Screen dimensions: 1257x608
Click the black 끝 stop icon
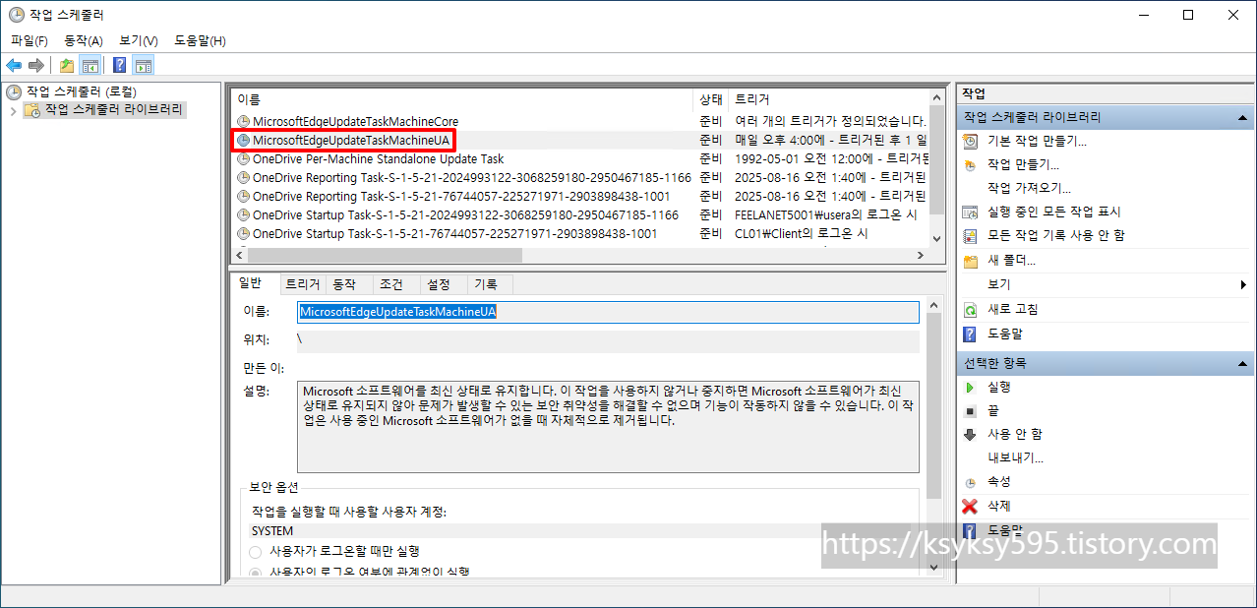pyautogui.click(x=971, y=411)
